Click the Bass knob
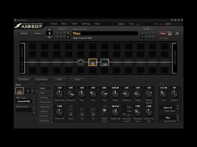 [x=82, y=94]
